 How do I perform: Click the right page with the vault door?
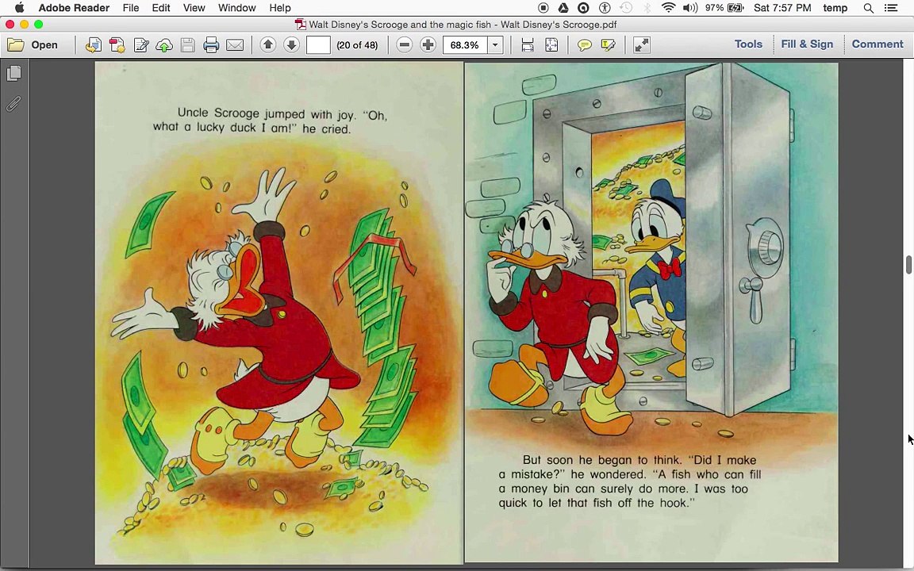[651, 313]
